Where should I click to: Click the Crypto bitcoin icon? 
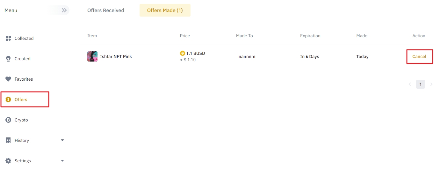[8, 120]
